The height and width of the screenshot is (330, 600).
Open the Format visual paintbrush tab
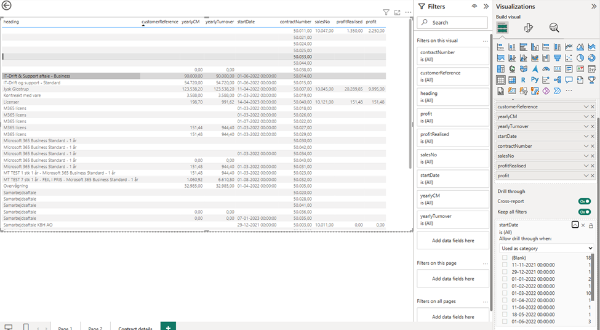pyautogui.click(x=528, y=28)
